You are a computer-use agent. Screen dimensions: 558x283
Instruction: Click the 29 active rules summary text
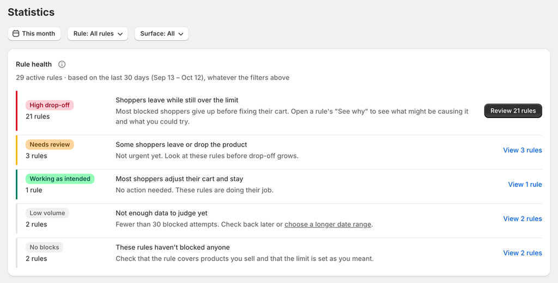pyautogui.click(x=153, y=77)
